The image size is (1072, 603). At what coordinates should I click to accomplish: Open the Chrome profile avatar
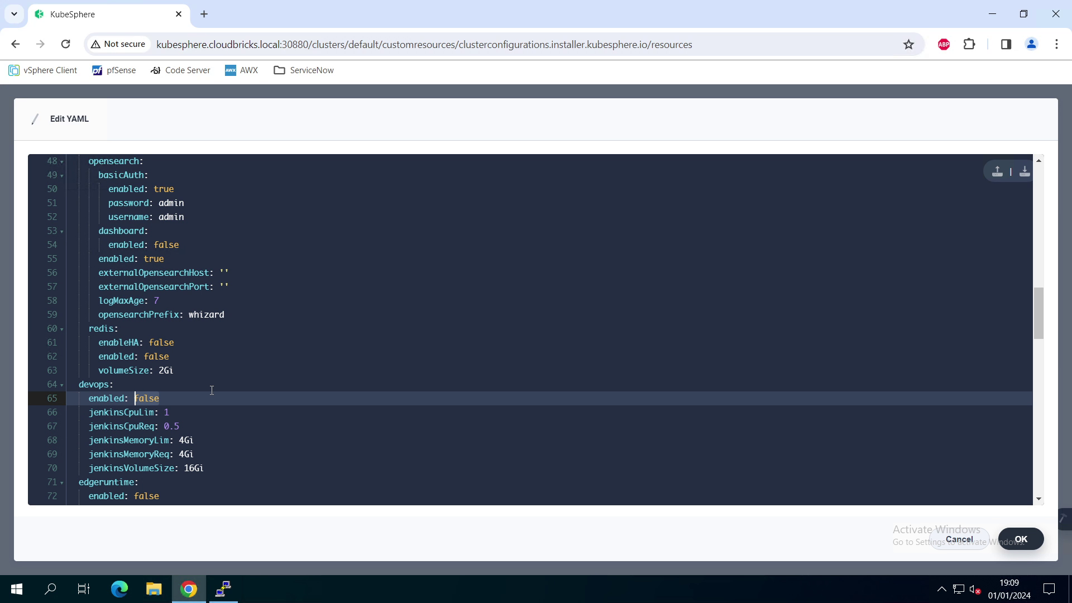pyautogui.click(x=1031, y=44)
